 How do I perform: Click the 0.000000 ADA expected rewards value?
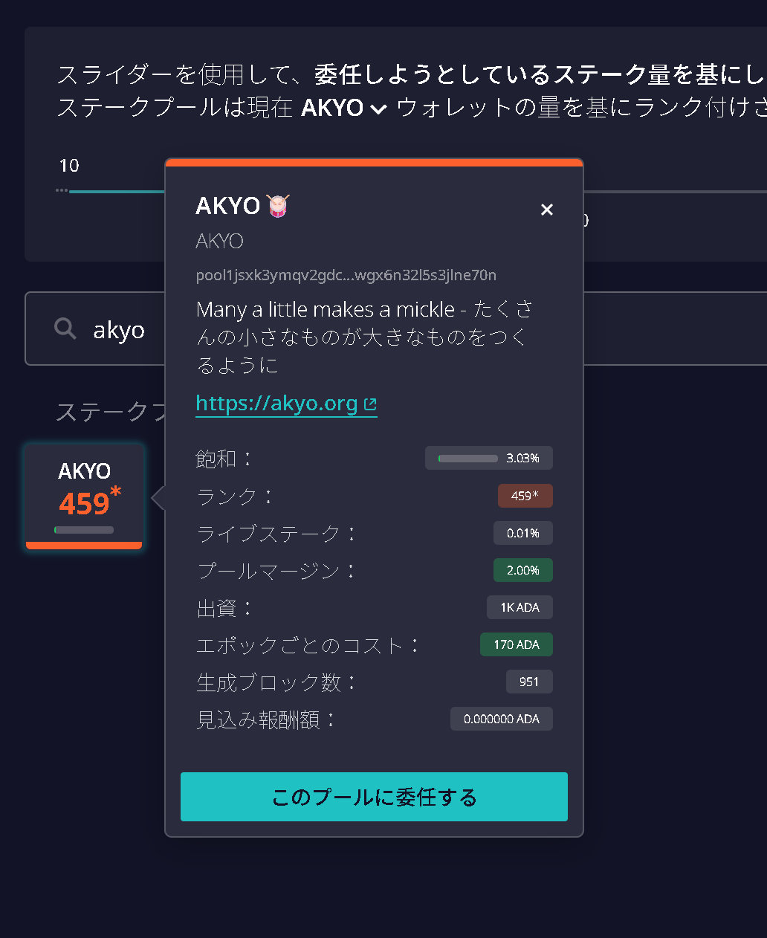[502, 719]
